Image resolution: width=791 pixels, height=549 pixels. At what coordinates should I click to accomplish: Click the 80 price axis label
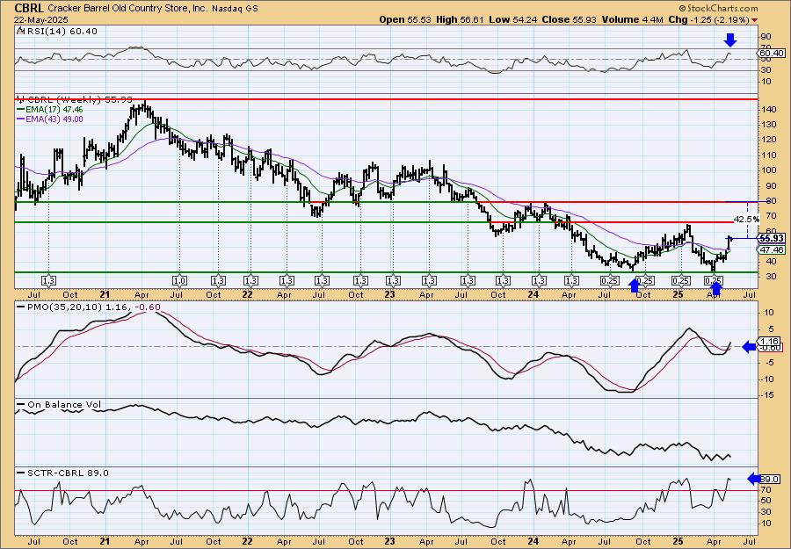pos(770,201)
